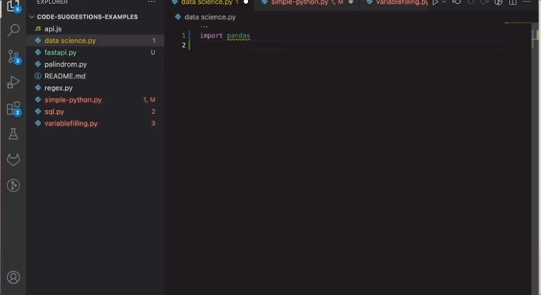This screenshot has height=295, width=541.
Task: Open Explorer views and more actions menu
Action: point(151,2)
